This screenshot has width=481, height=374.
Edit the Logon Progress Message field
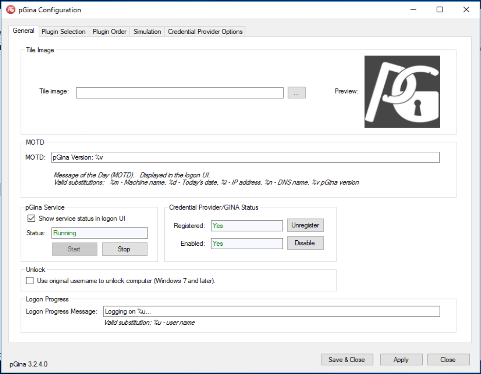(271, 311)
